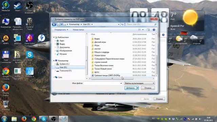
Task: Open the view options dropdown arrow
Action: tap(143, 30)
